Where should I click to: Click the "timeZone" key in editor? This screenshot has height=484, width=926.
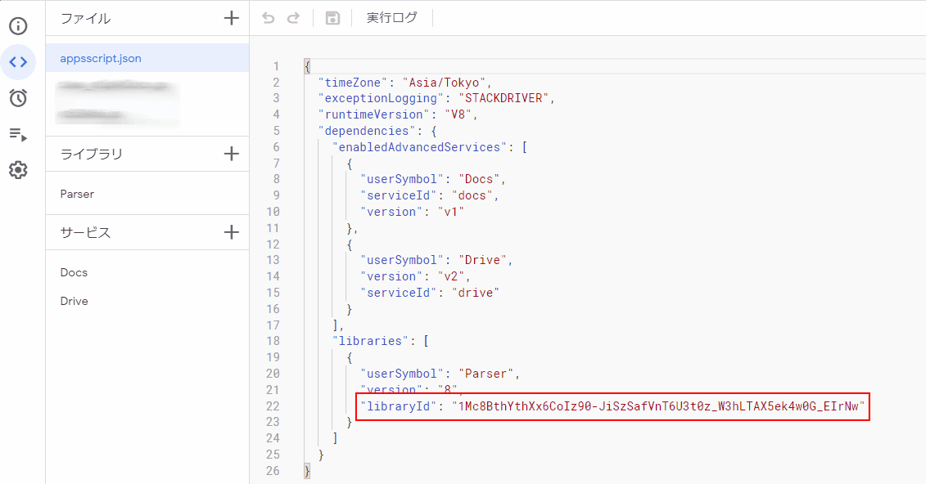(x=353, y=83)
